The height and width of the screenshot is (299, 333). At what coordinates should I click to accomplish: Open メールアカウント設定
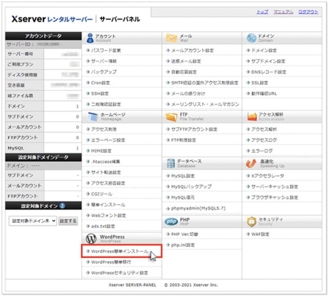click(x=193, y=50)
